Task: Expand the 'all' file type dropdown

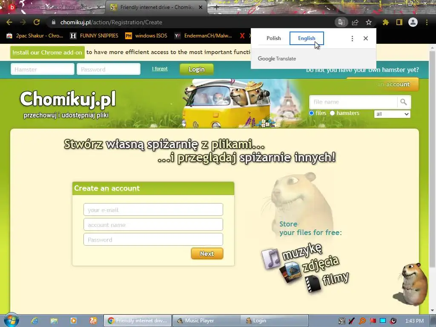Action: (x=392, y=114)
